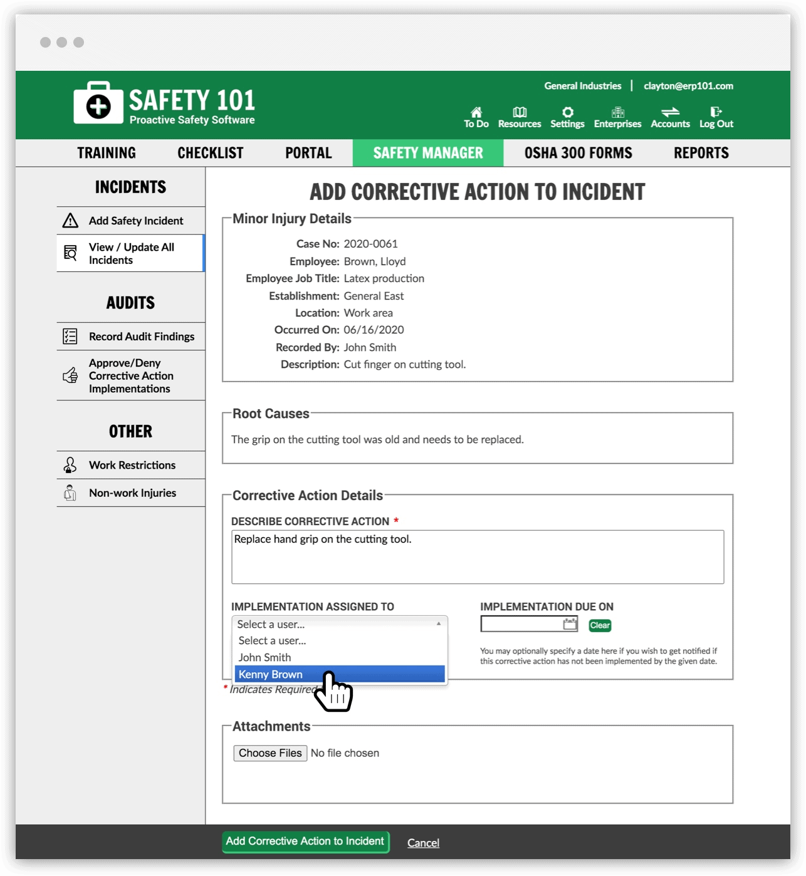Choose John Smith from user list
Image resolution: width=806 pixels, height=876 pixels.
pos(340,657)
